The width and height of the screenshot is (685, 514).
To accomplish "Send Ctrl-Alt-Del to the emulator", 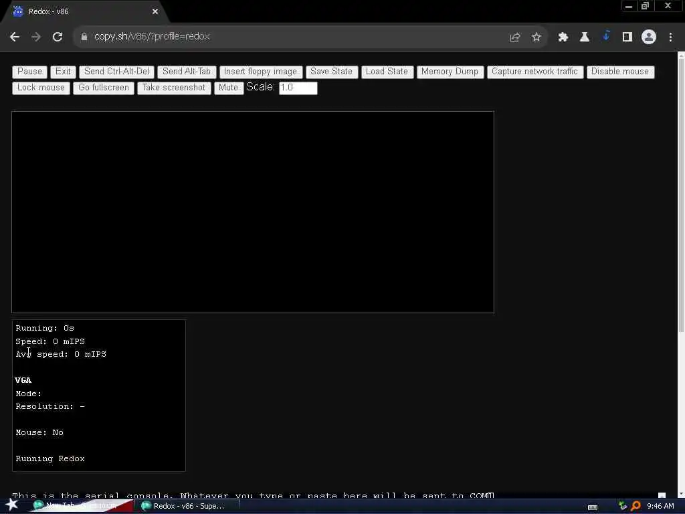I will point(116,72).
